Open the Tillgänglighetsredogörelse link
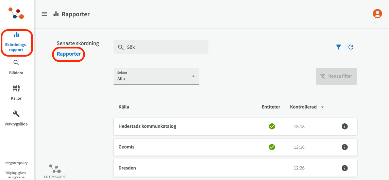Viewport: 389px width, 180px height. pyautogui.click(x=16, y=175)
